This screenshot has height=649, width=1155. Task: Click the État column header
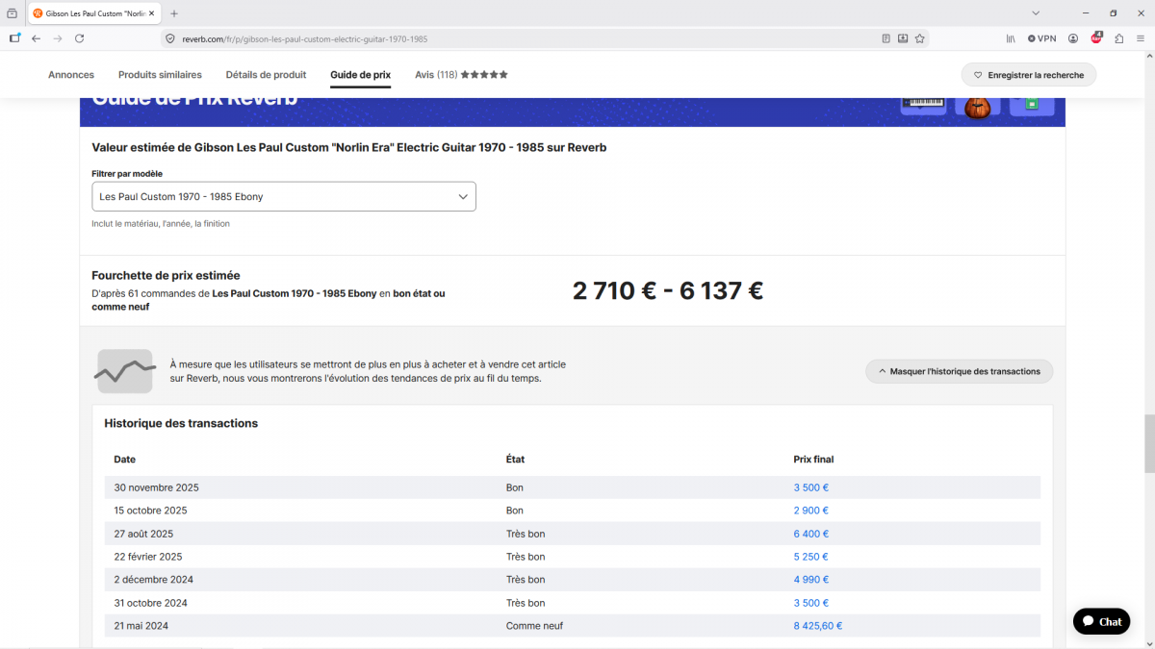(515, 460)
